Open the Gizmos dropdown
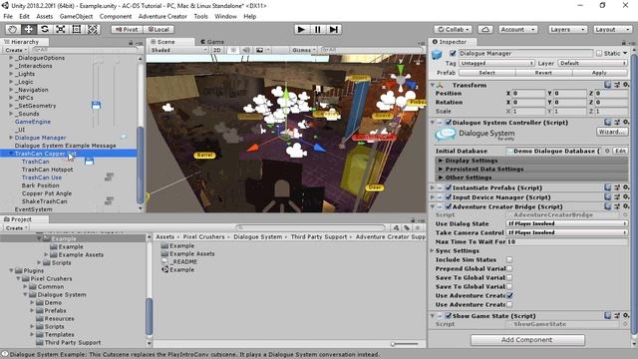 pyautogui.click(x=303, y=50)
